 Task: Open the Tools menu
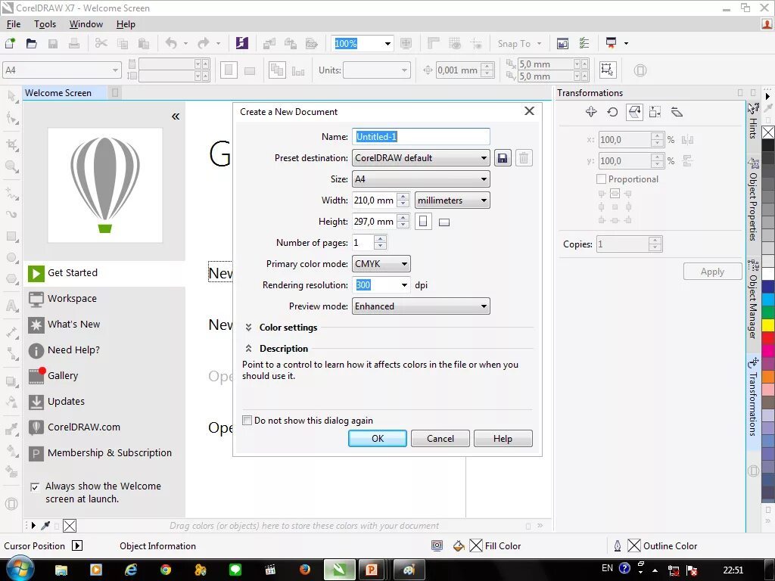[x=45, y=24]
